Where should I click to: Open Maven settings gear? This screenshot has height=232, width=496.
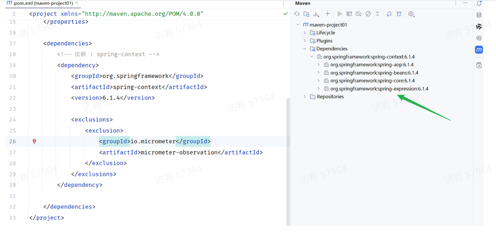pos(411,14)
